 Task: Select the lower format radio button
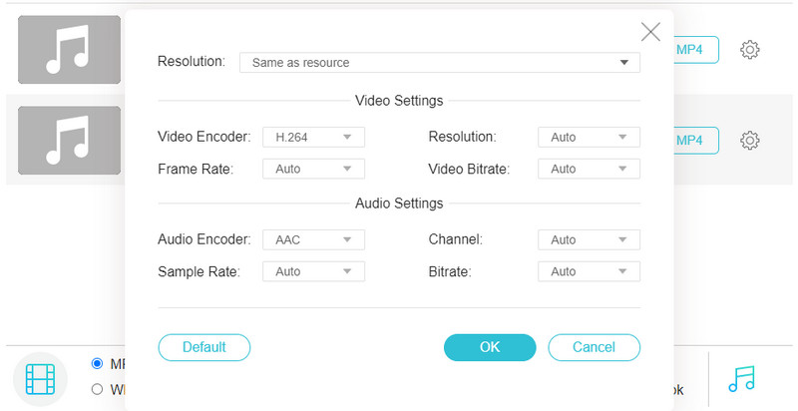coord(98,390)
